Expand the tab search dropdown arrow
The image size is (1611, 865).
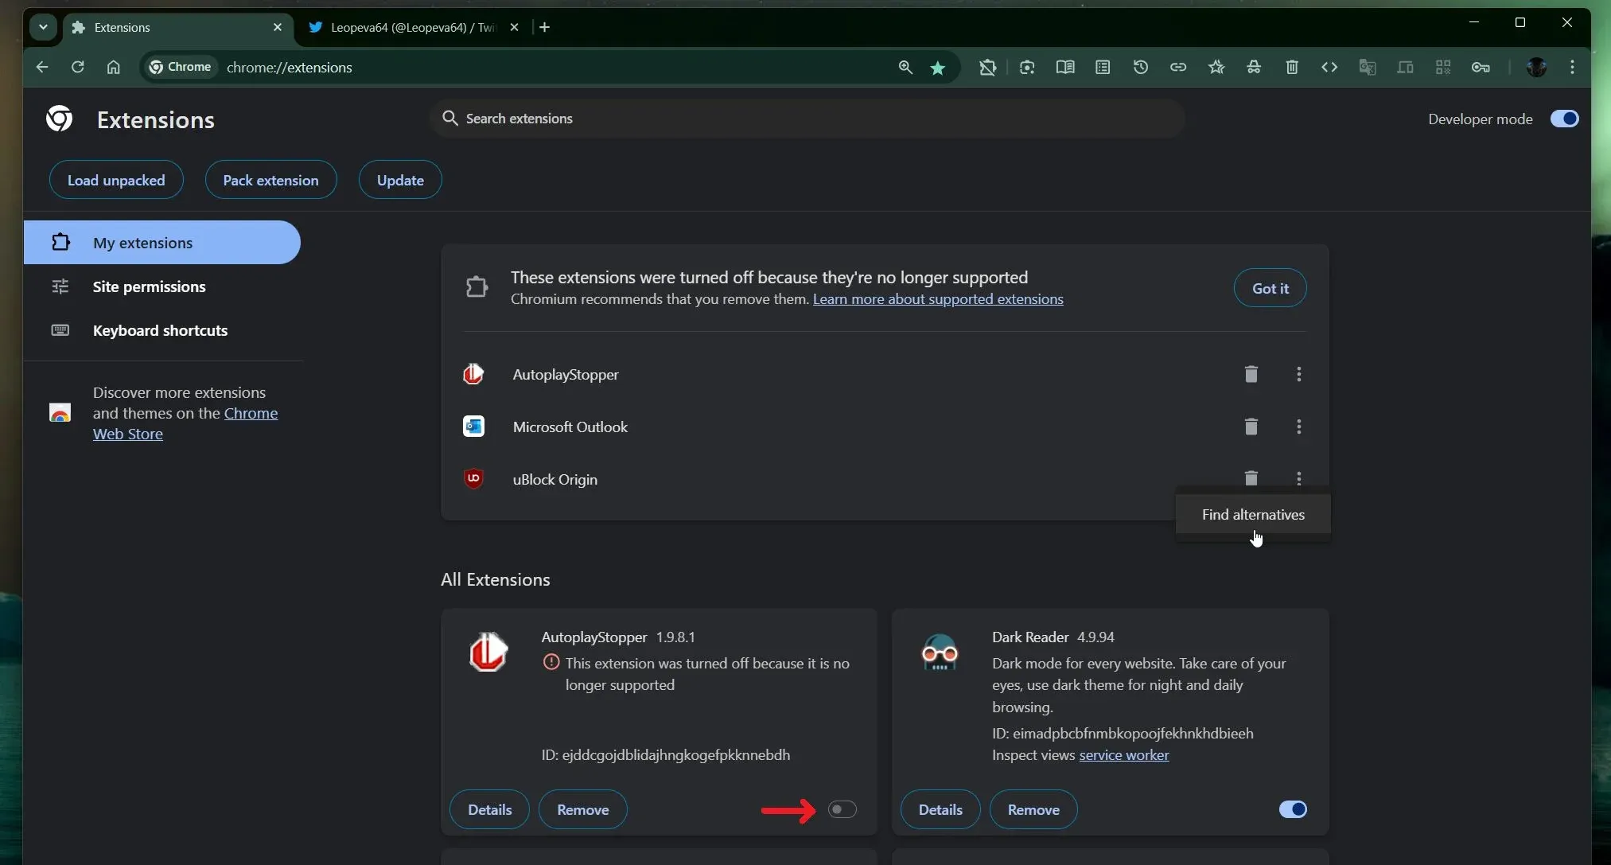pyautogui.click(x=43, y=27)
